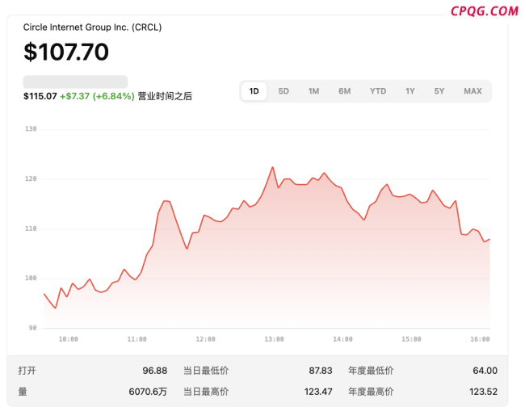
Task: Click the 120 y-axis label
Action: pyautogui.click(x=31, y=178)
